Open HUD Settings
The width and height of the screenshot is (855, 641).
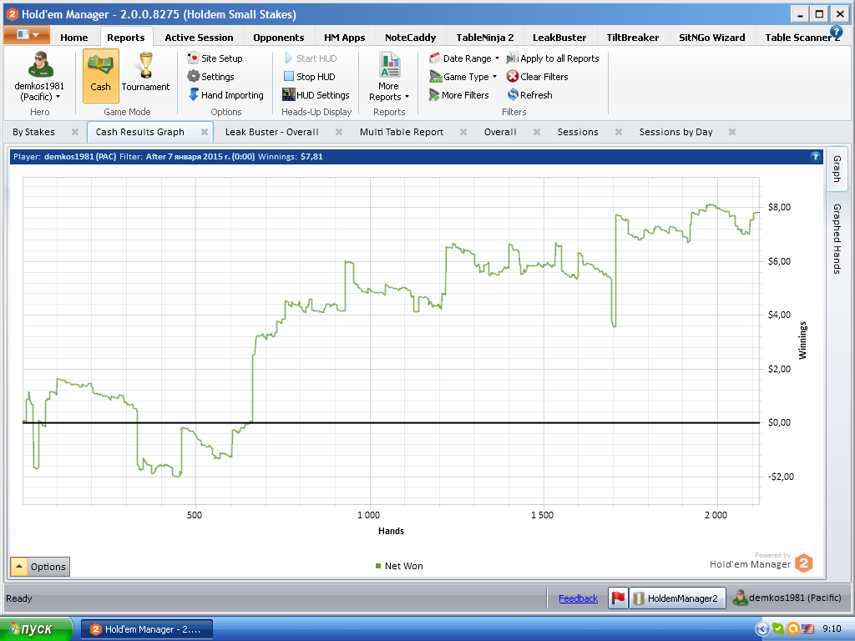[316, 95]
